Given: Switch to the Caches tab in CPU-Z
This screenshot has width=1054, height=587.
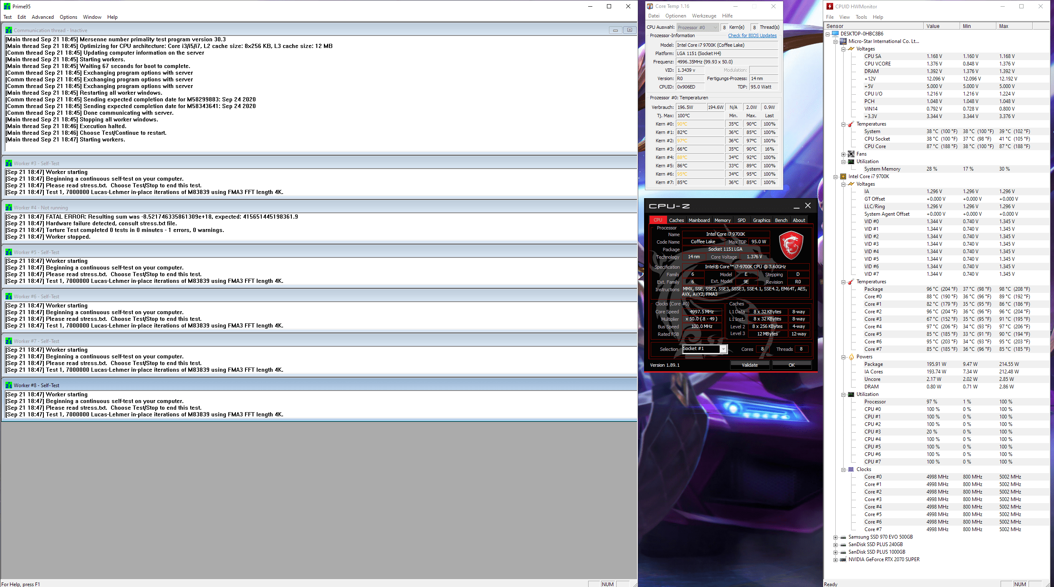Looking at the screenshot, I should [x=676, y=220].
